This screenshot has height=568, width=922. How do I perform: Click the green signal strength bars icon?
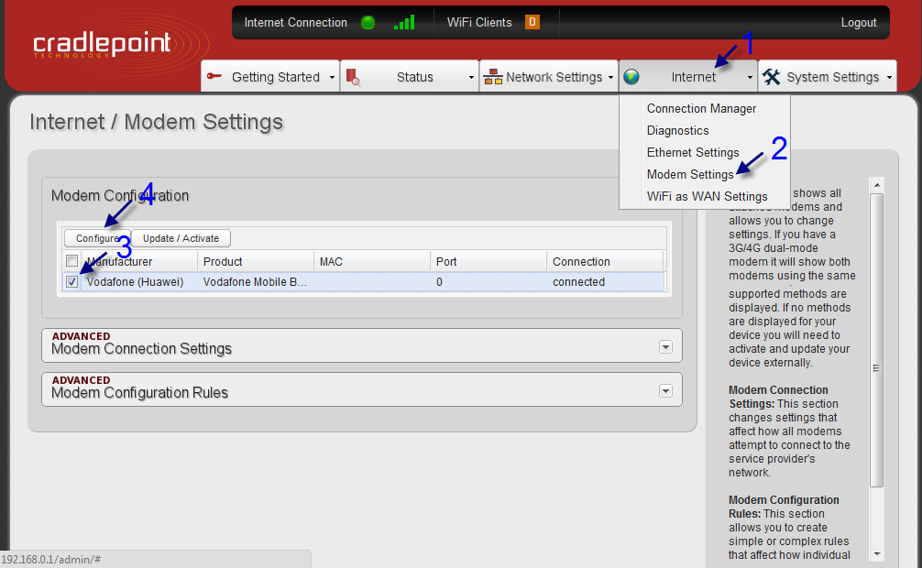tap(404, 22)
